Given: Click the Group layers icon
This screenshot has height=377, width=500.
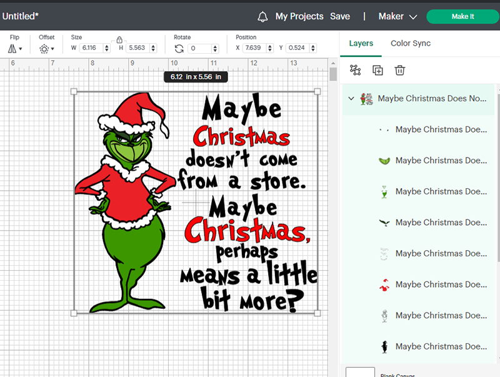Looking at the screenshot, I should (355, 70).
